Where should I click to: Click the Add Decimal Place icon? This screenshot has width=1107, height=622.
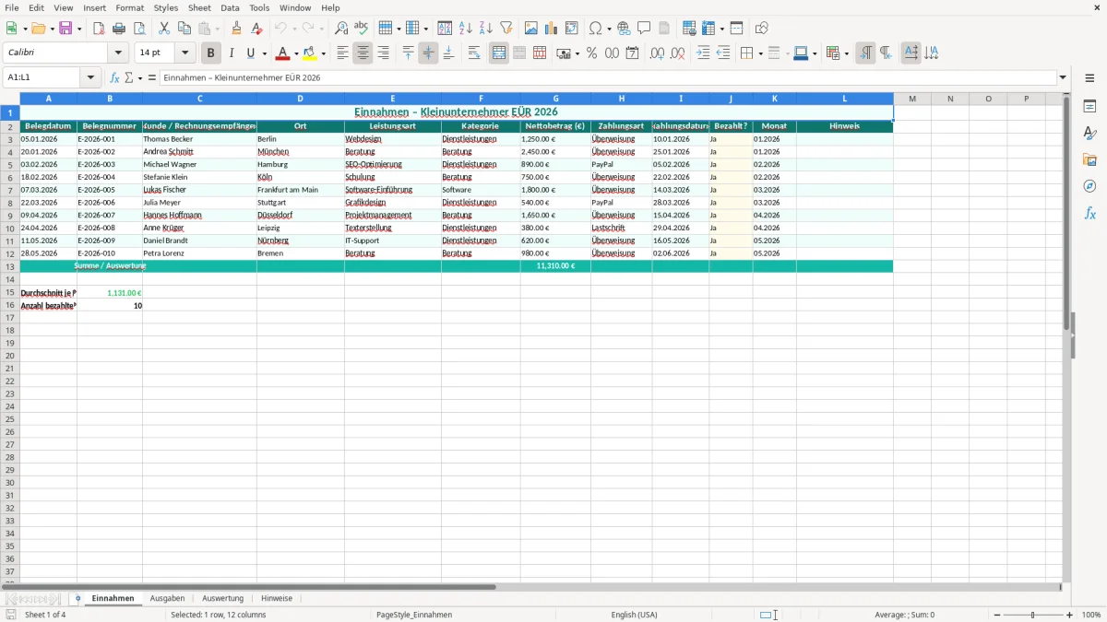click(x=657, y=53)
